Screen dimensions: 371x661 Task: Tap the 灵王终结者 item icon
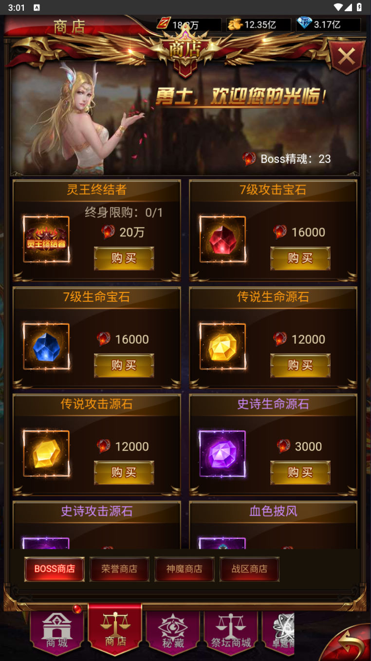tap(46, 239)
